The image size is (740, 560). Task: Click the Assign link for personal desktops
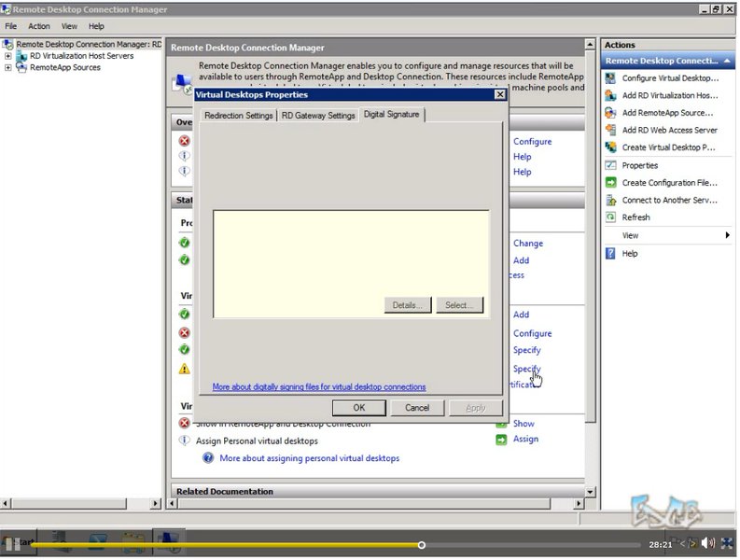click(526, 440)
